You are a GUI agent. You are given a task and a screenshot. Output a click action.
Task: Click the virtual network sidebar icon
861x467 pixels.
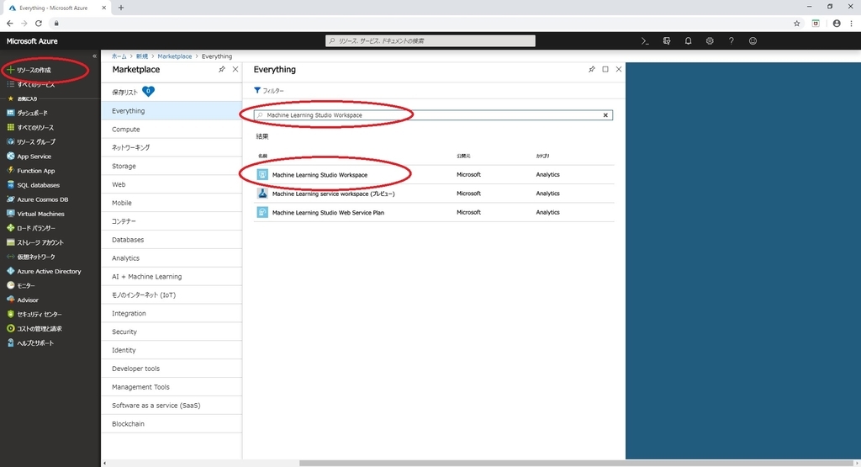click(10, 257)
